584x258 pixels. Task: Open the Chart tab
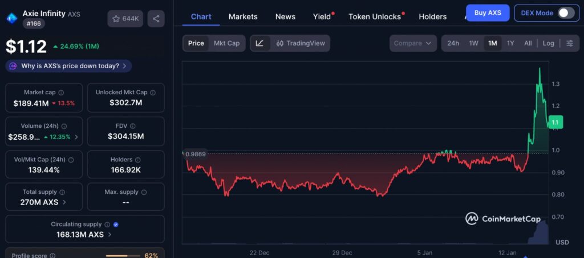click(201, 16)
